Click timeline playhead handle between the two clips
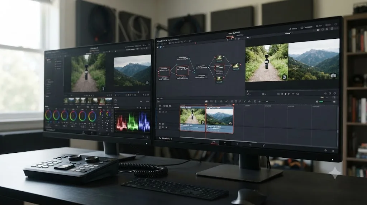Image resolution: width=367 pixels, height=205 pixels. (x=206, y=105)
